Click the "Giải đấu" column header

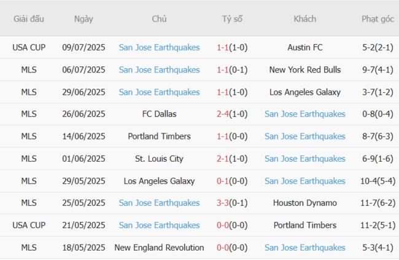coord(29,19)
